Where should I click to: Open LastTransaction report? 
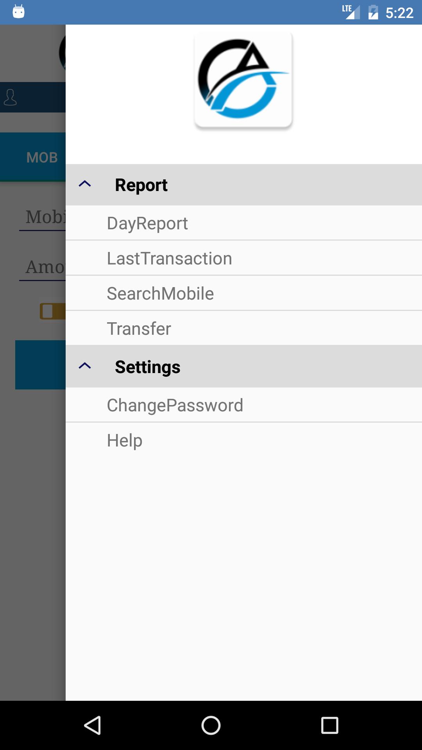pos(169,259)
